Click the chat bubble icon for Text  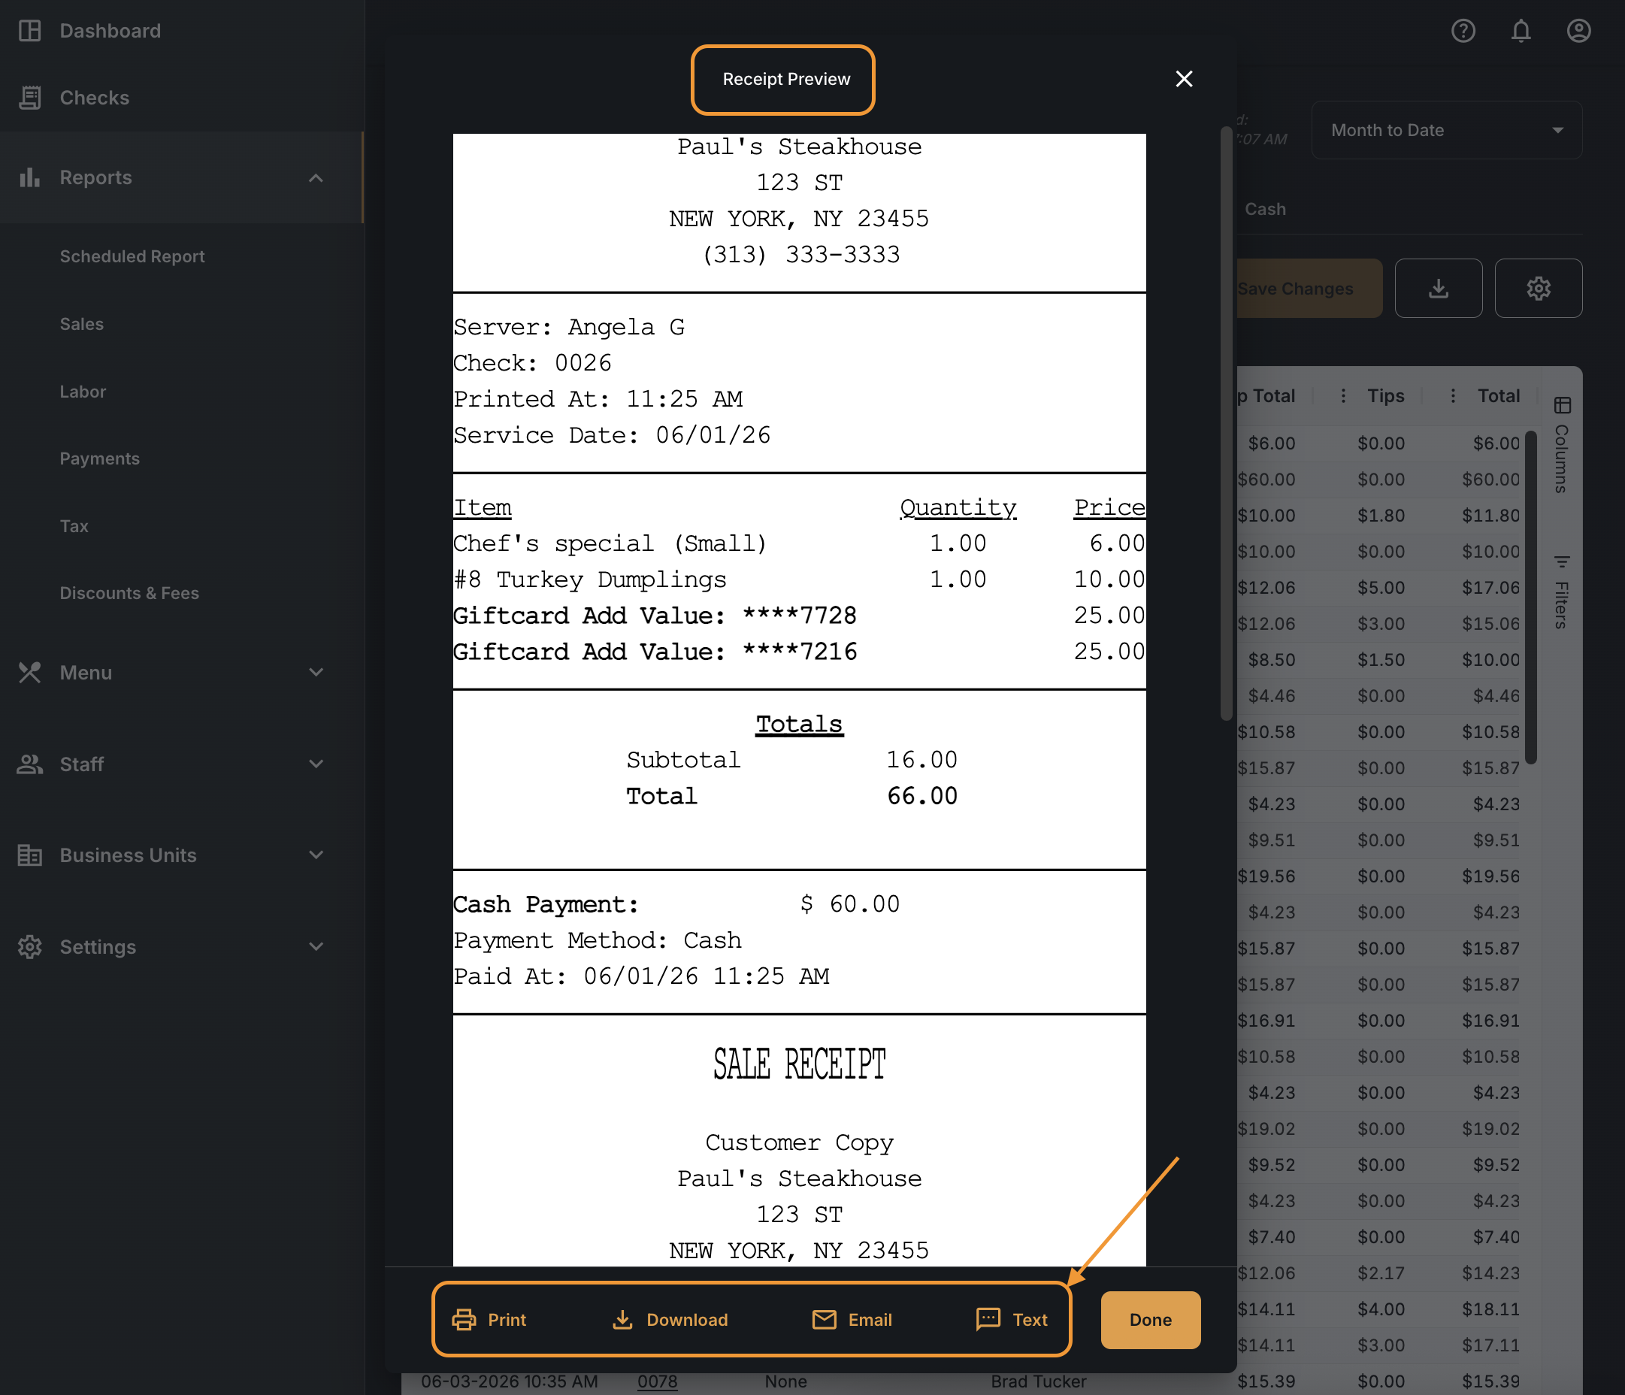pos(988,1319)
